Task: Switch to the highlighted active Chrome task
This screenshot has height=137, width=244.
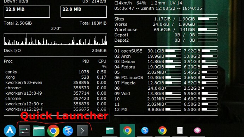Action: pos(127,131)
